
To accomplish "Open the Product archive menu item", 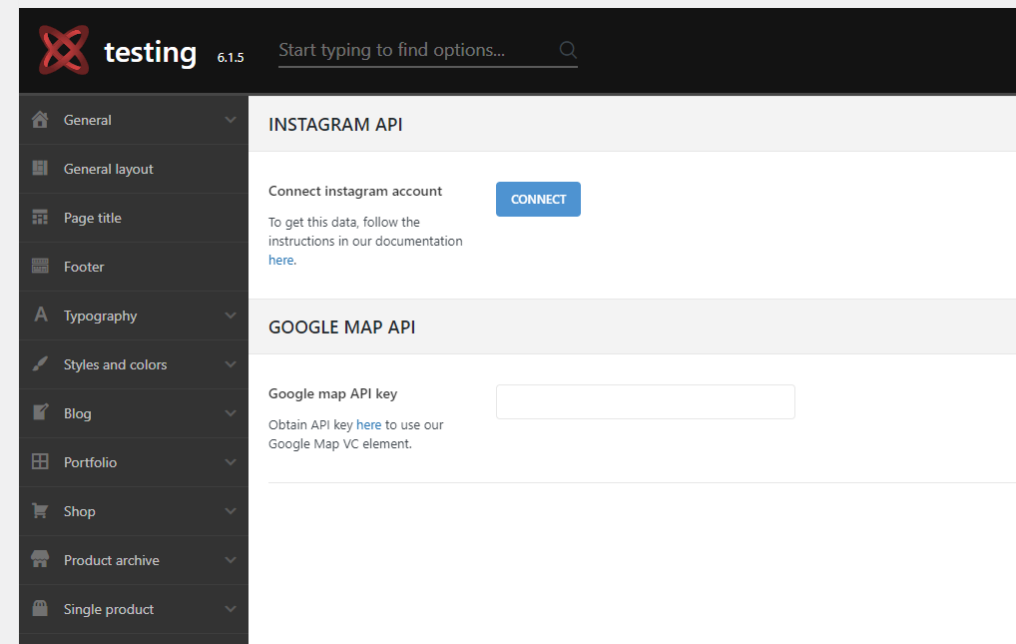I will (x=134, y=560).
